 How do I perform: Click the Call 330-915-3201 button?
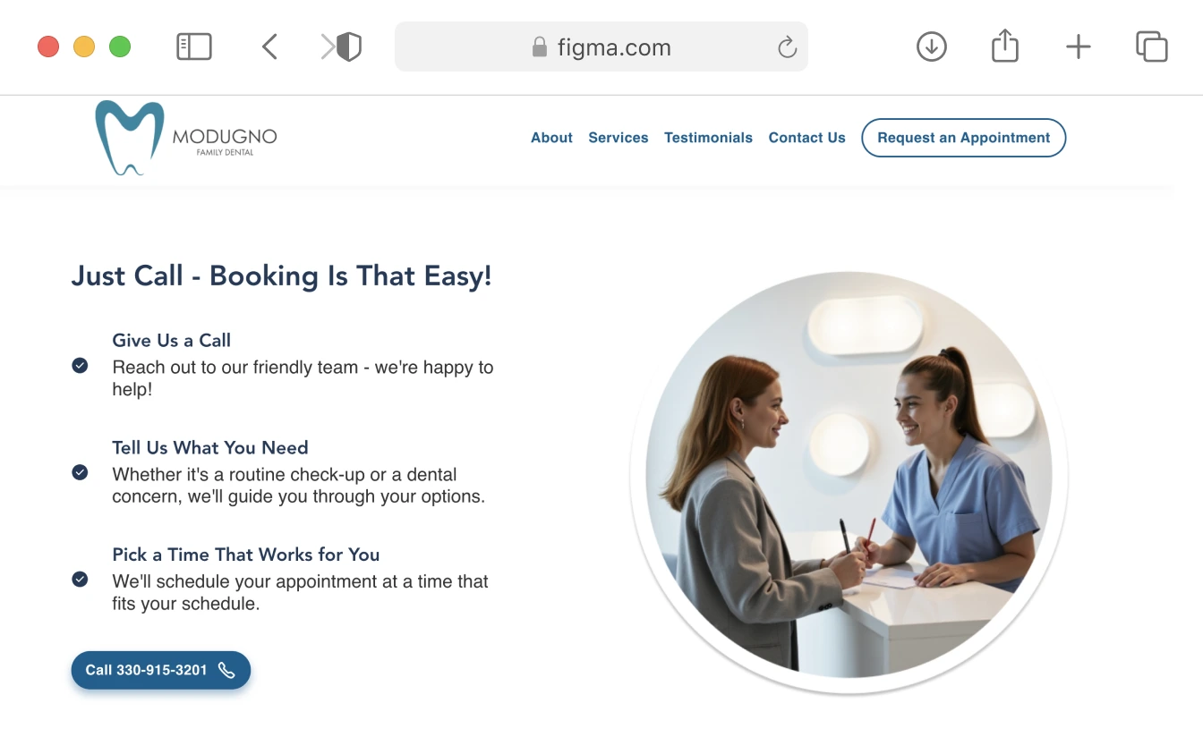pos(161,670)
